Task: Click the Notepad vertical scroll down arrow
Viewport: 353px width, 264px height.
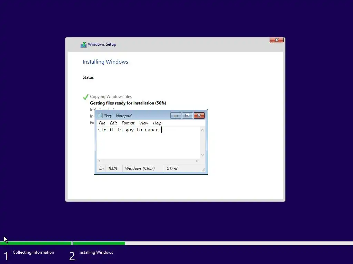Action: pos(202,155)
